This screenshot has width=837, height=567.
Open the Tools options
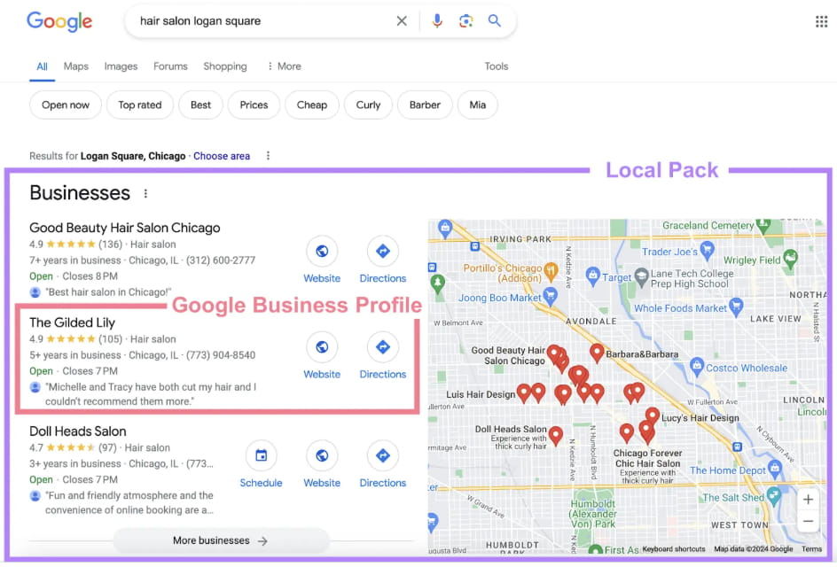(496, 66)
